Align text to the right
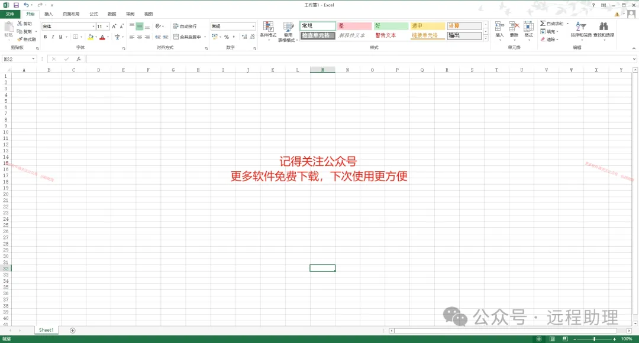The height and width of the screenshot is (343, 639). click(x=147, y=37)
